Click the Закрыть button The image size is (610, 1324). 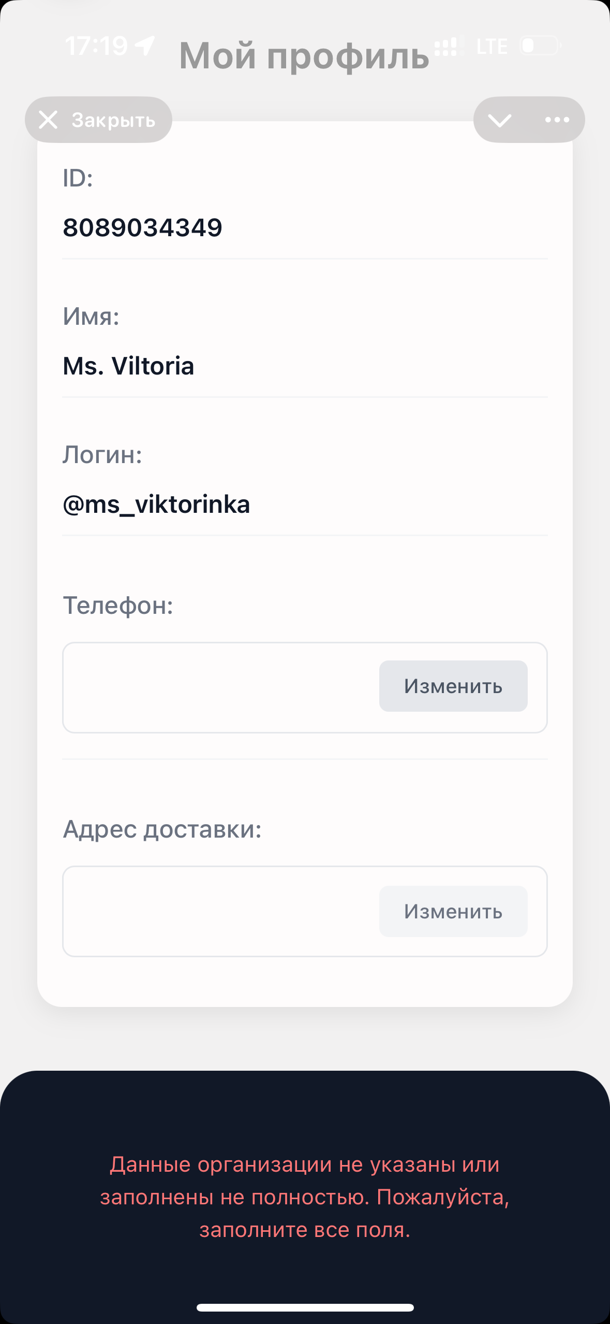click(x=98, y=120)
